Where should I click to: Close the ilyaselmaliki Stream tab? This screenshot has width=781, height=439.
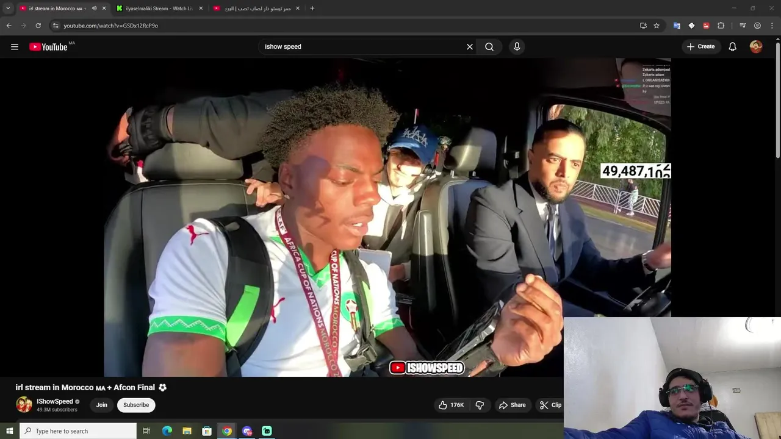pyautogui.click(x=201, y=8)
